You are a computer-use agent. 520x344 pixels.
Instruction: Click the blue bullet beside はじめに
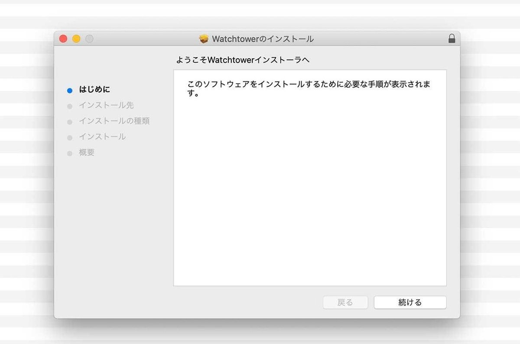pos(69,91)
